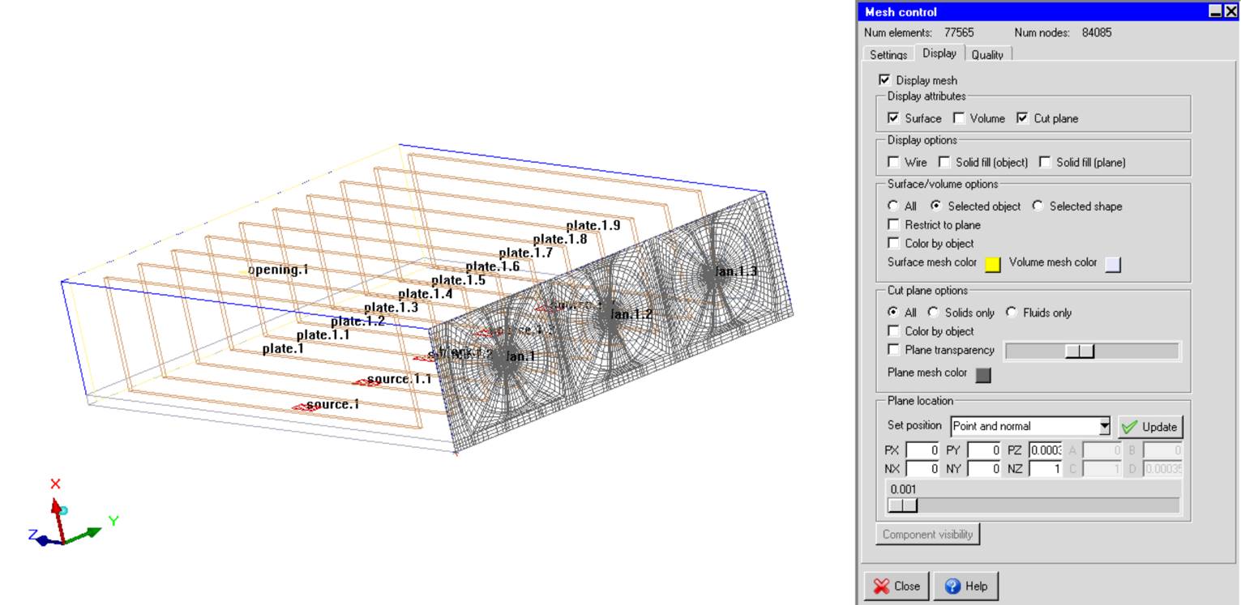Image resolution: width=1241 pixels, height=605 pixels.
Task: Open the Quality tab
Action: click(986, 55)
